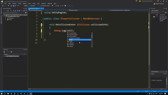Expand the Assets folder in Solution Explorer
The image size is (168, 95).
tap(6, 20)
